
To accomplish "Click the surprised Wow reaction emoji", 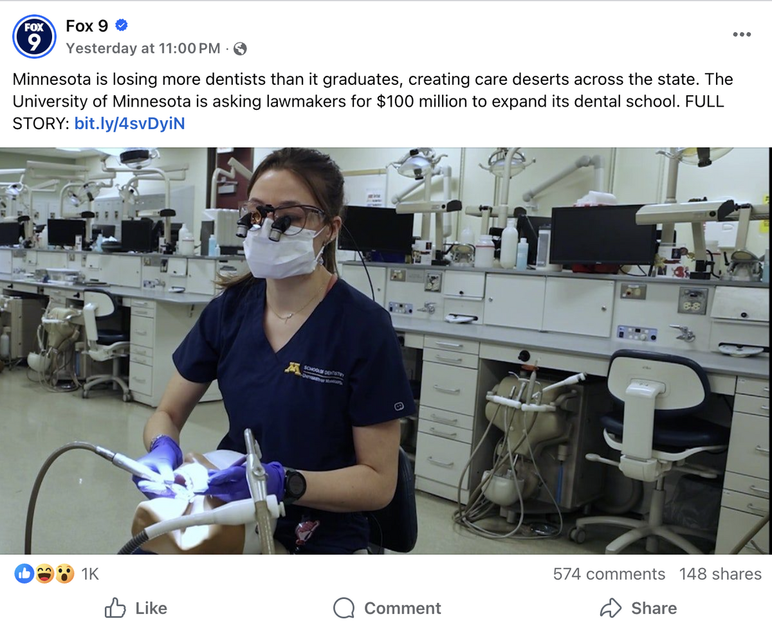I will click(64, 573).
